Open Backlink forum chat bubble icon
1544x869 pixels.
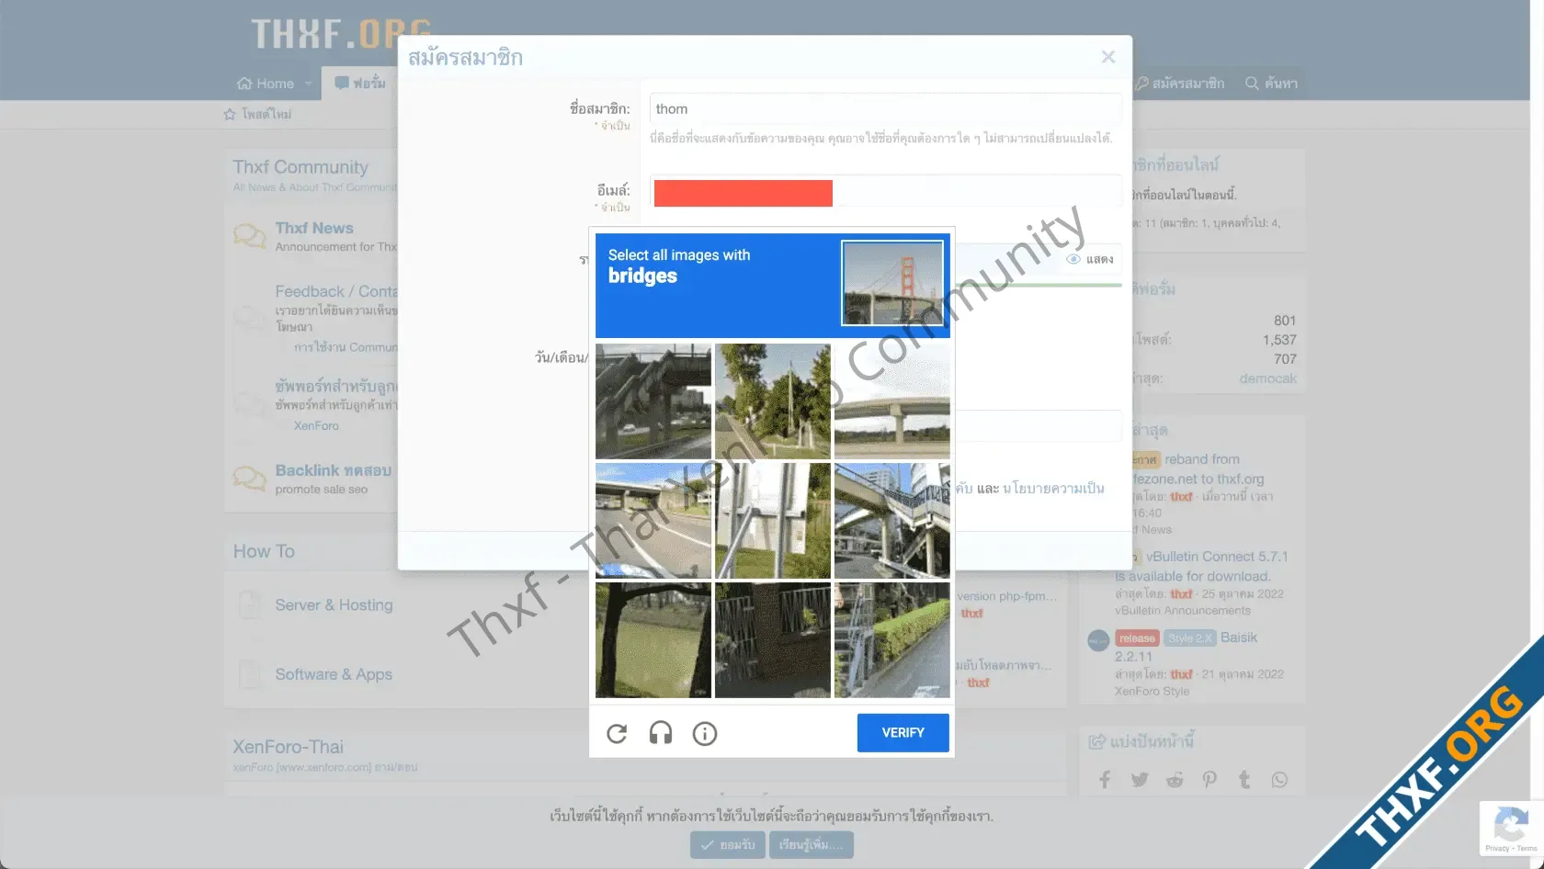click(x=249, y=479)
